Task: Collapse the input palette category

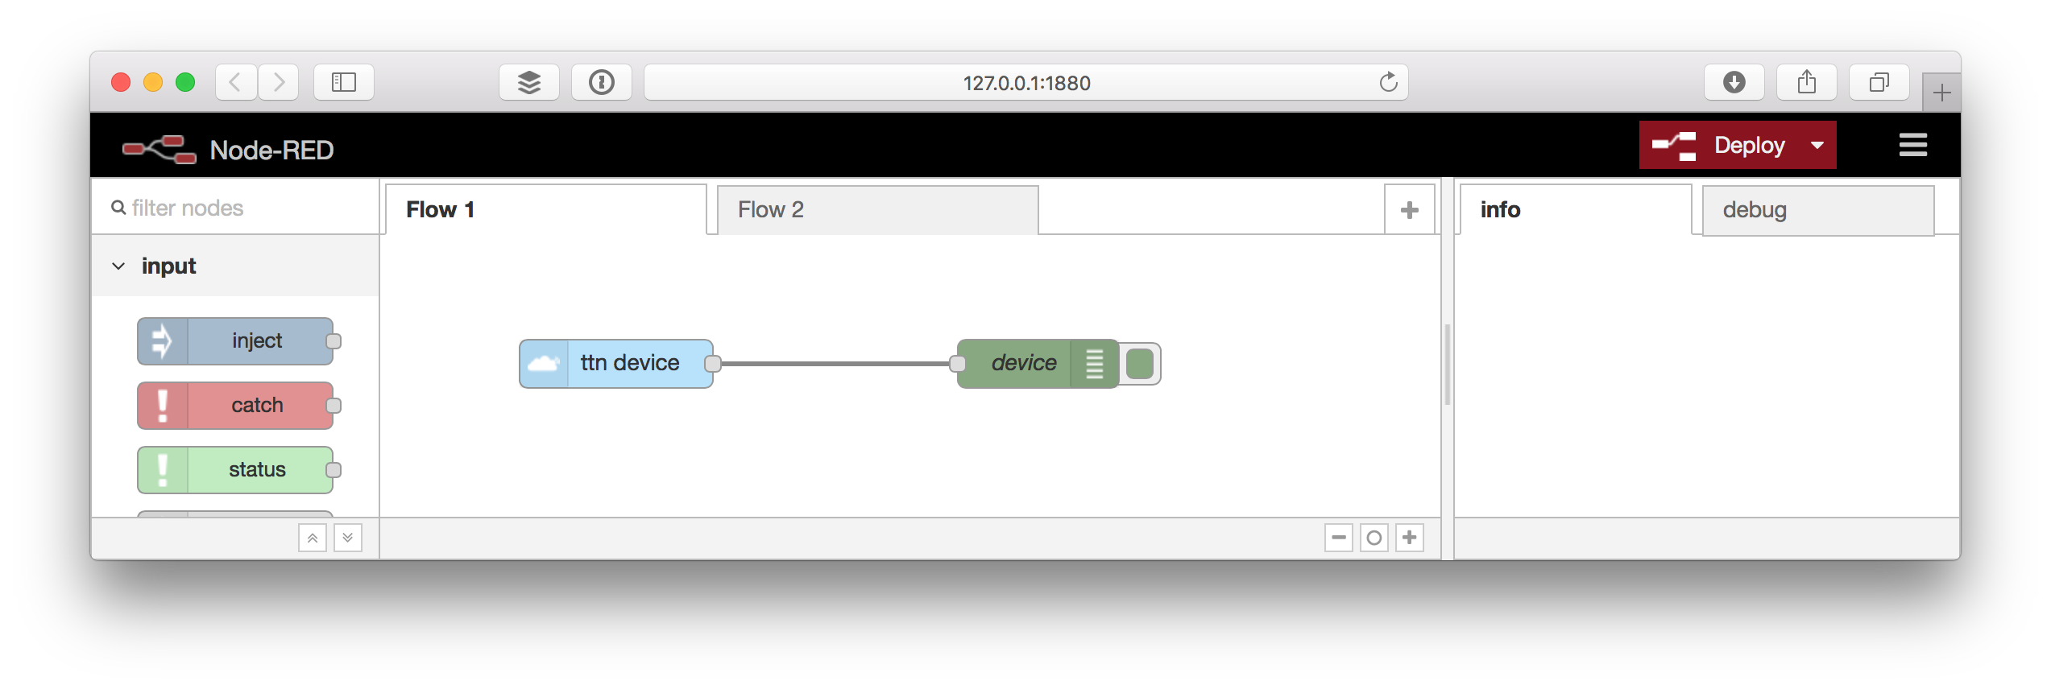Action: tap(118, 266)
